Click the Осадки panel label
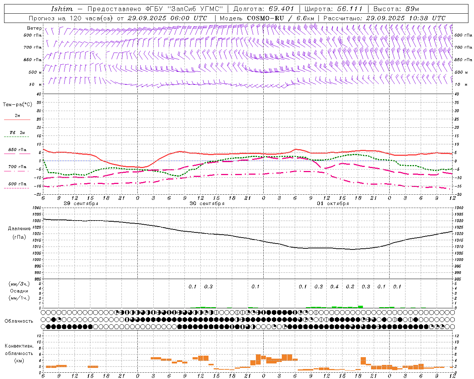The width and height of the screenshot is (474, 379). click(19, 291)
